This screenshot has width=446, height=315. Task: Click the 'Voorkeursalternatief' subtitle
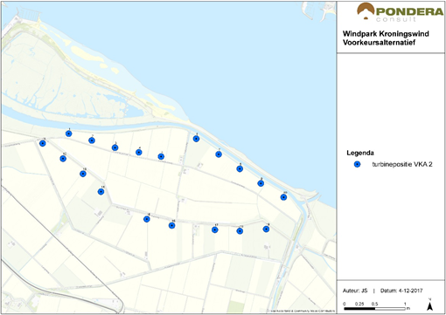pyautogui.click(x=379, y=43)
